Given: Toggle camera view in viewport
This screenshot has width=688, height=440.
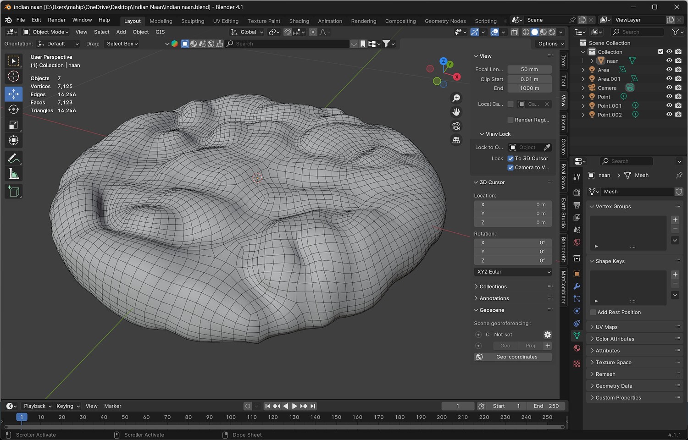Looking at the screenshot, I should click(456, 126).
